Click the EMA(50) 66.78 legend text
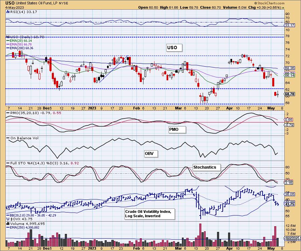The height and width of the screenshot is (251, 301). 21,45
